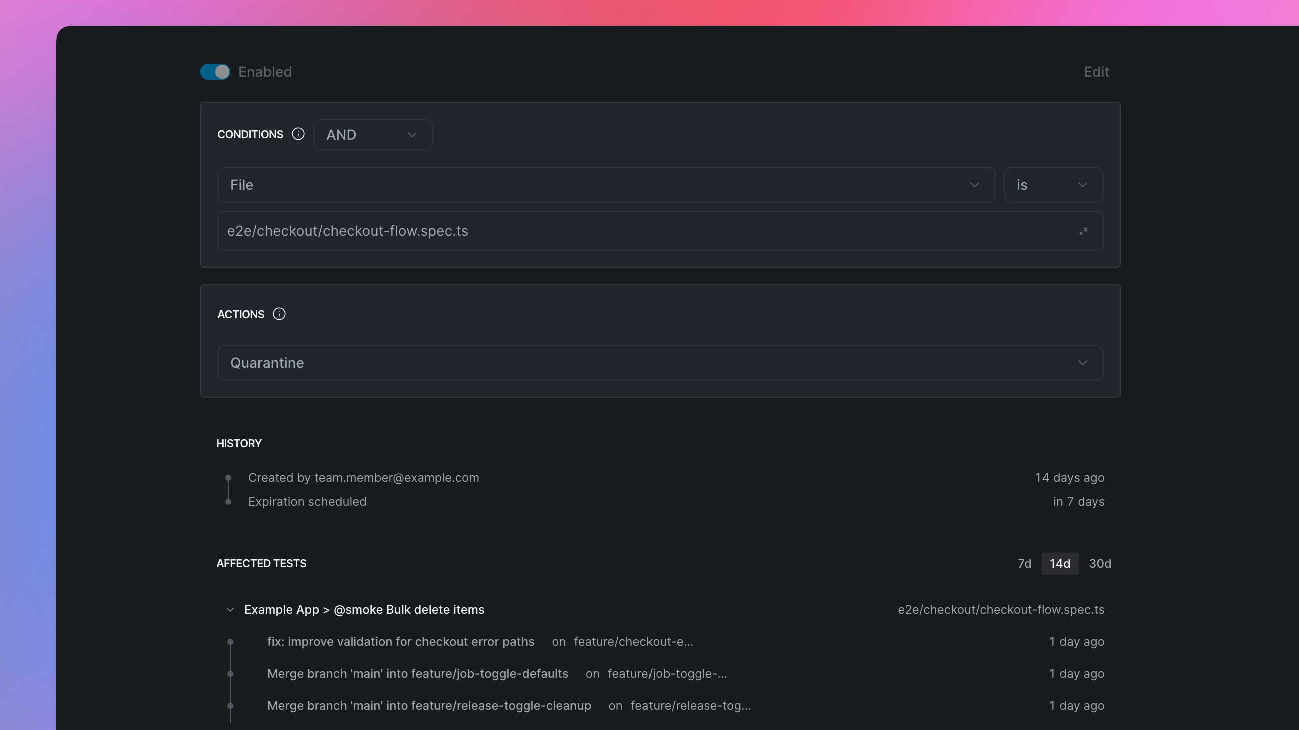Screen dimensions: 1299x730
Task: Switch affected tests to 7d range
Action: coord(1024,563)
